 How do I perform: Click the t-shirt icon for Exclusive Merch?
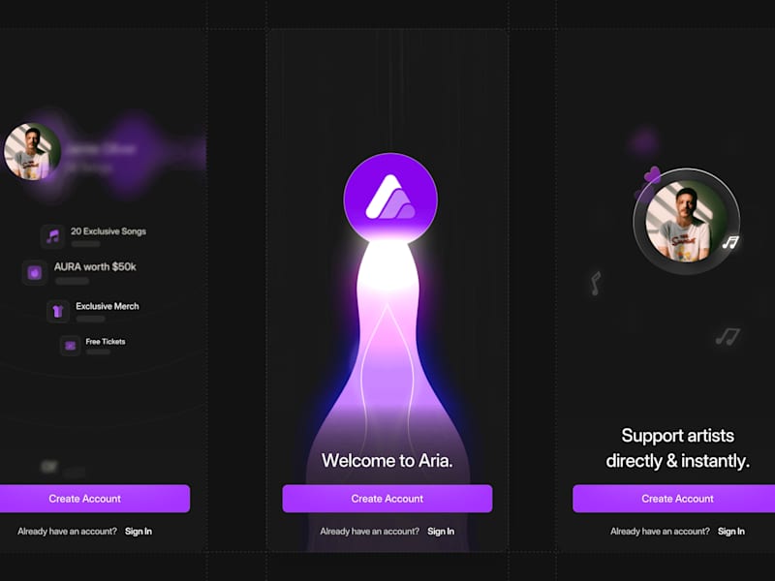[x=58, y=311]
